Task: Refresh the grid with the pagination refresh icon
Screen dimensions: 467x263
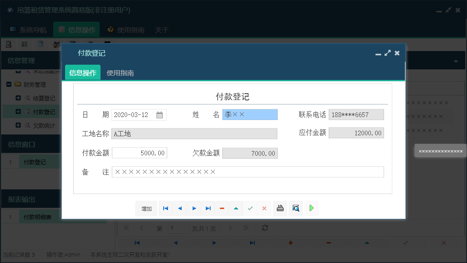Action: [265, 228]
